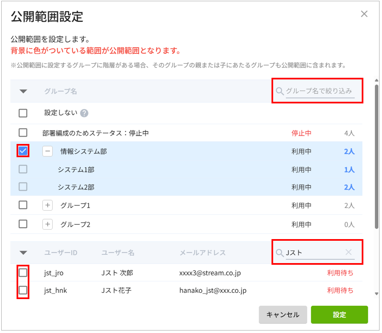The image size is (382, 333).
Task: Click the magnifier icon in user search
Action: [280, 253]
